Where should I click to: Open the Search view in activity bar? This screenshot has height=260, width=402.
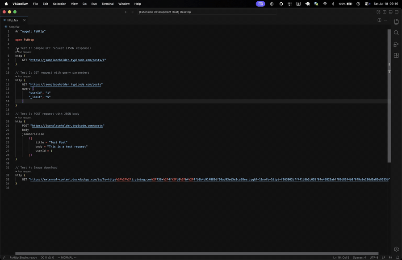point(396,33)
